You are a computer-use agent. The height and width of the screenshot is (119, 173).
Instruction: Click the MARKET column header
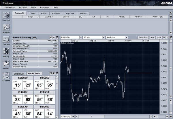(x=49, y=17)
